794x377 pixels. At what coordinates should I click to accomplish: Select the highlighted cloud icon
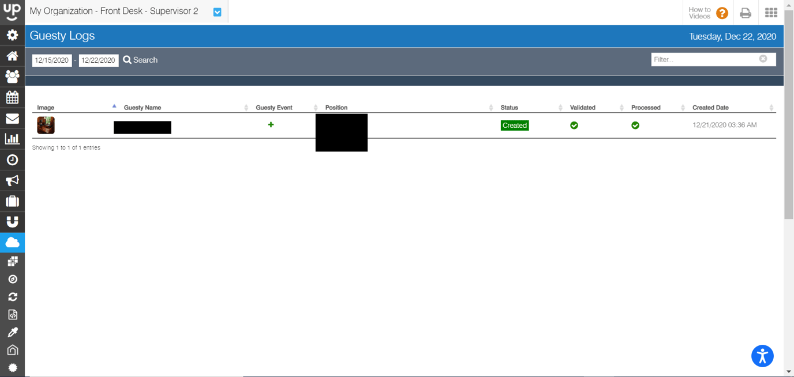(x=12, y=242)
